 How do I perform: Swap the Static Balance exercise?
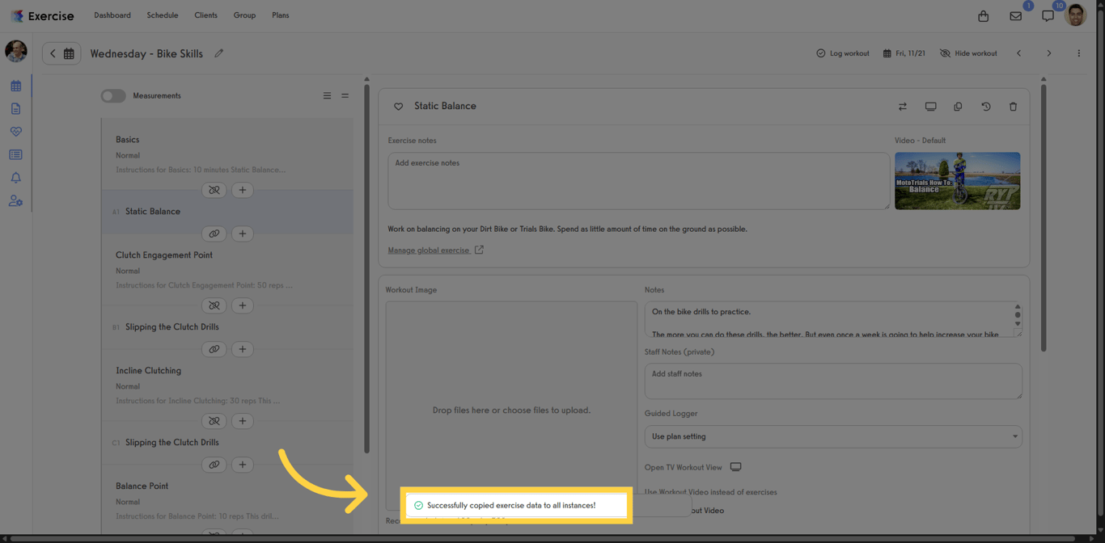tap(903, 107)
